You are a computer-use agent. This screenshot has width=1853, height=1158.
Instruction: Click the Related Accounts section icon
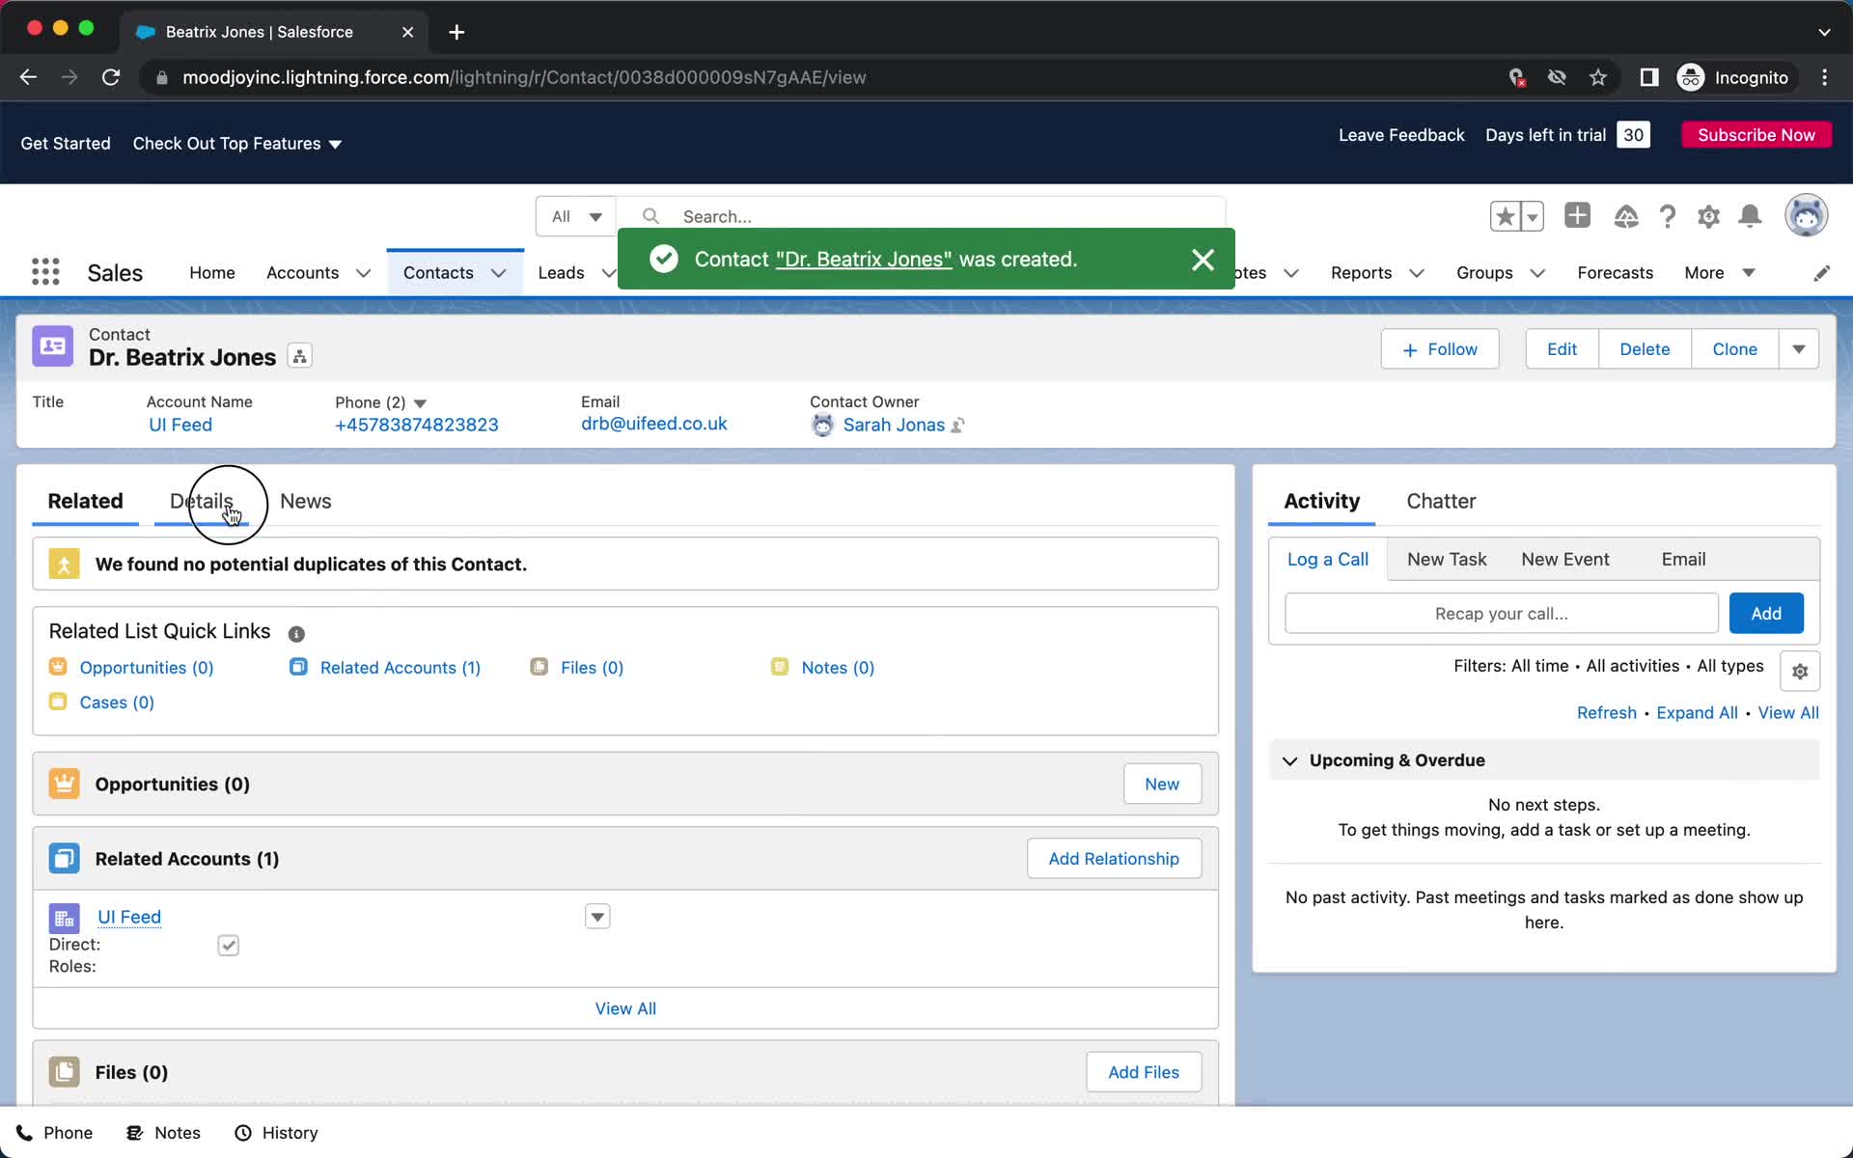[x=65, y=858]
